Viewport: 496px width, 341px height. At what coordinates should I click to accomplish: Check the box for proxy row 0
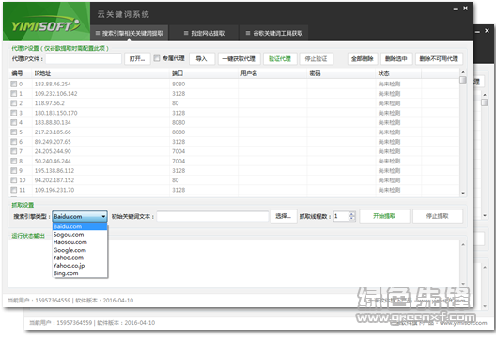(x=13, y=85)
